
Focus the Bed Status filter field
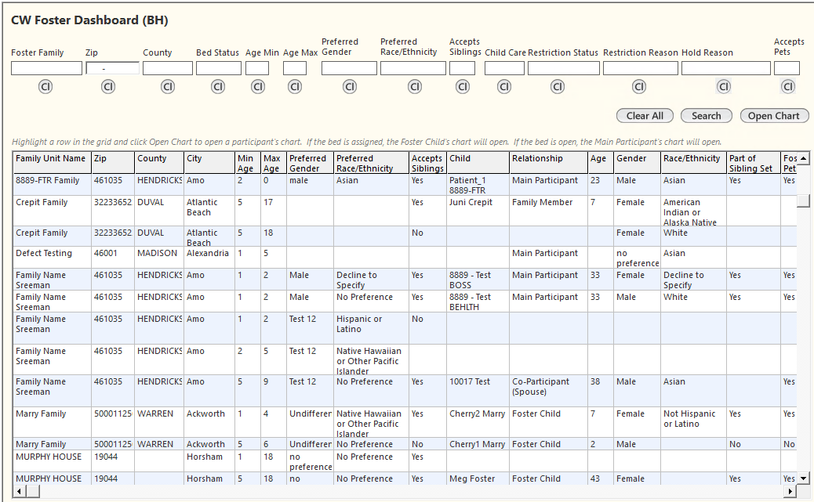tap(218, 69)
